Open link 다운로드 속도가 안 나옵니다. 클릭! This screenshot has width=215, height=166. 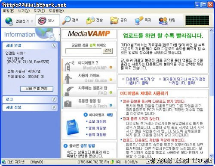pyautogui.click(x=140, y=81)
